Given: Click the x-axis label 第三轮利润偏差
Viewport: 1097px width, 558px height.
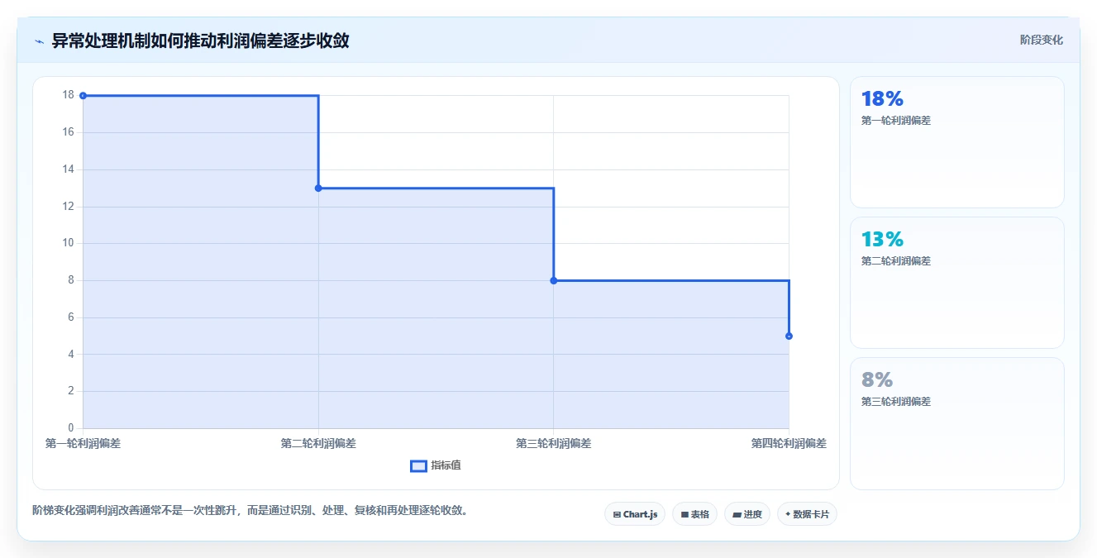Looking at the screenshot, I should pyautogui.click(x=554, y=443).
